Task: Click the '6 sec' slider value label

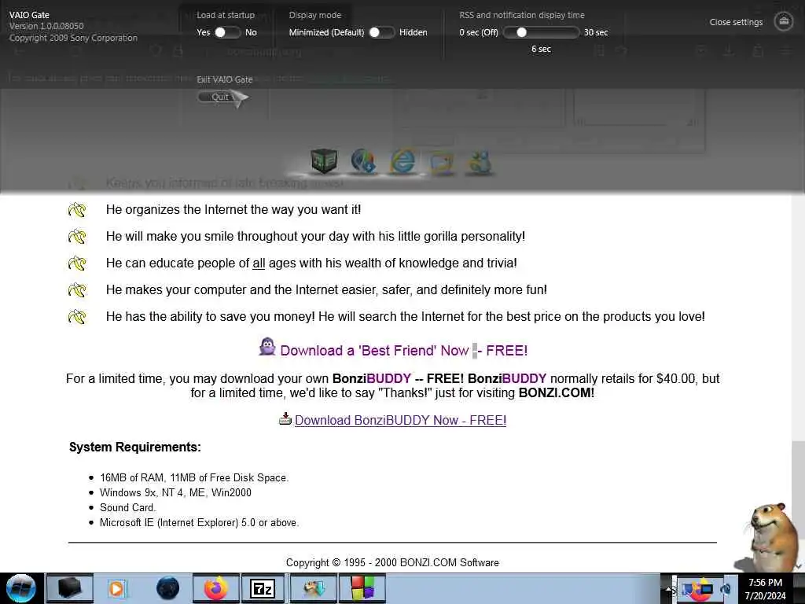Action: pyautogui.click(x=541, y=49)
